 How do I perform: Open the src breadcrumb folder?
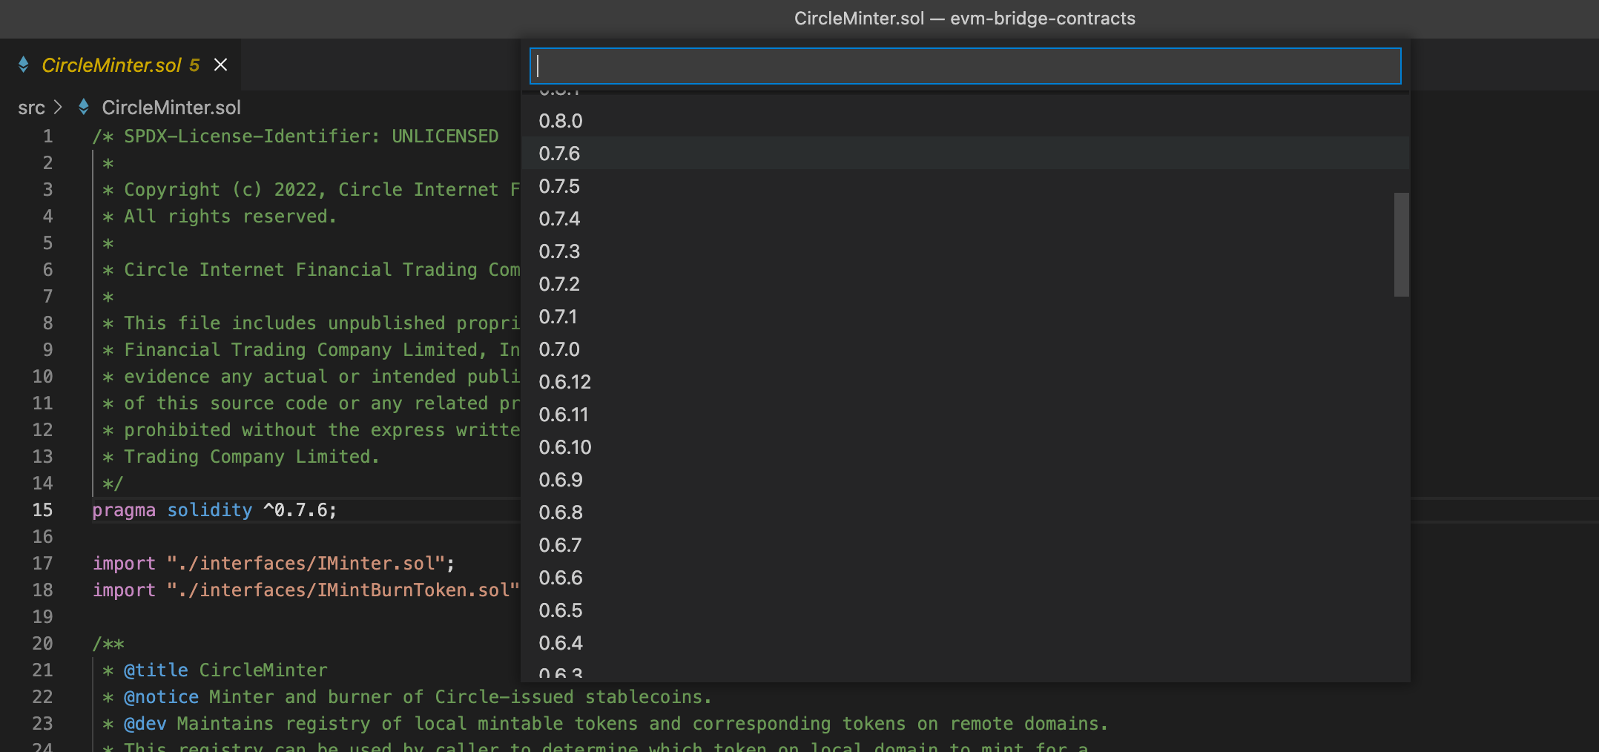click(x=31, y=108)
